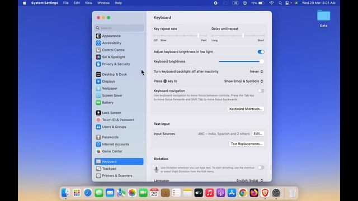Launch Google Chrome from Dock
The image size is (358, 201).
243,193
